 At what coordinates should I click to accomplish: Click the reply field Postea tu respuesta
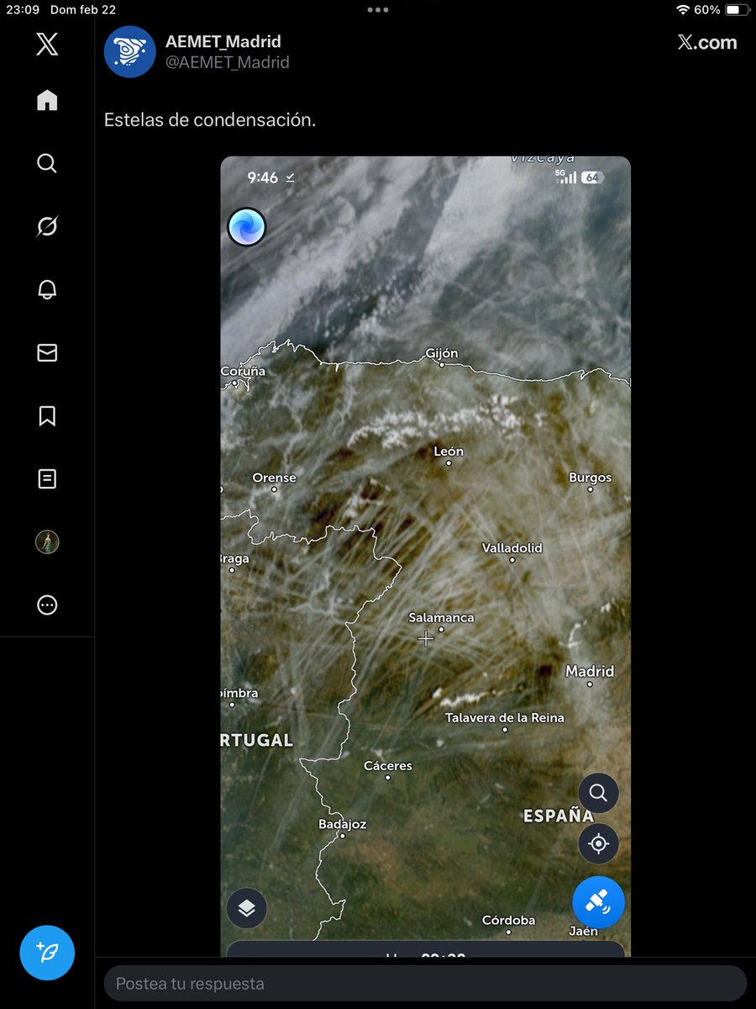click(x=425, y=983)
